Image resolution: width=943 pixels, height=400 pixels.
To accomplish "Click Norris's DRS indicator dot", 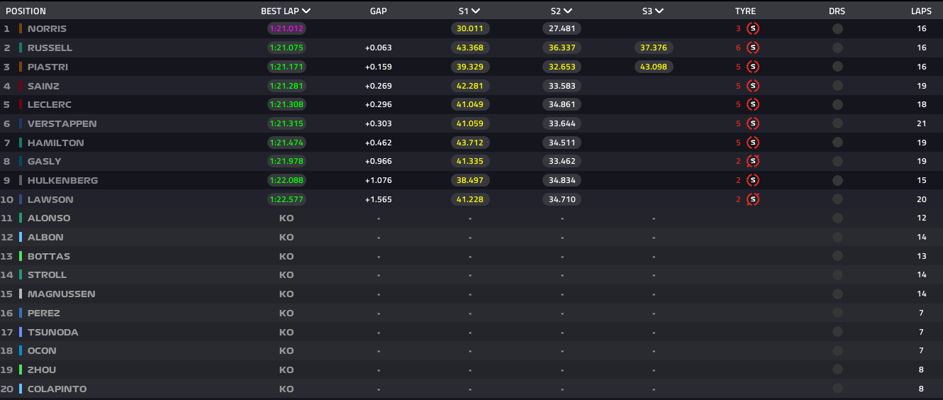I will (837, 29).
